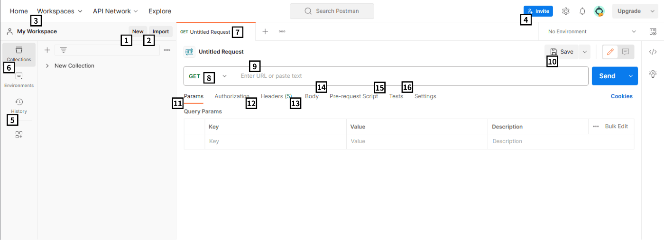Open a new request tab with plus
664x240 pixels.
266,31
